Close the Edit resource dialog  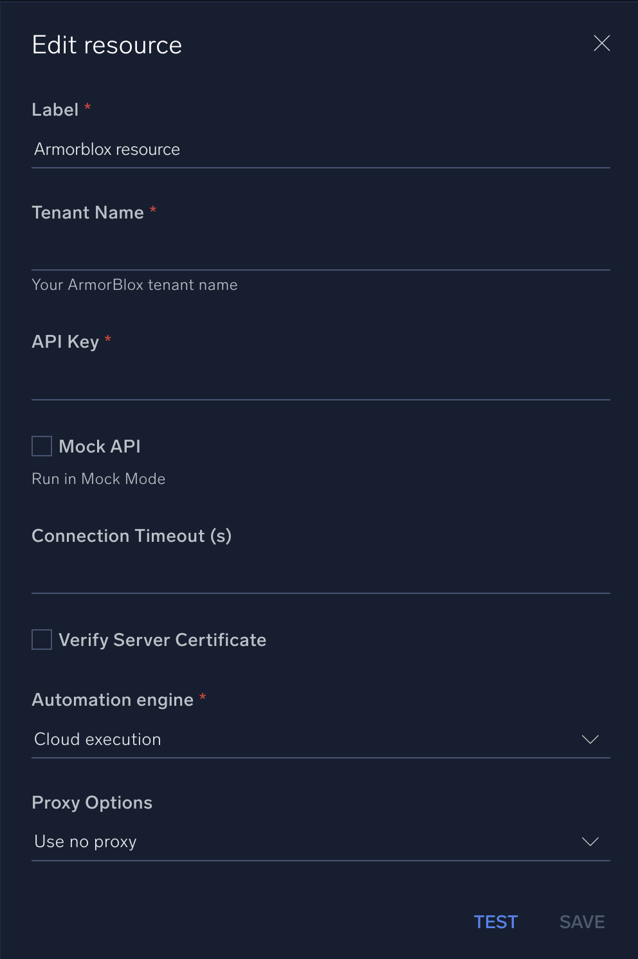[x=602, y=44]
